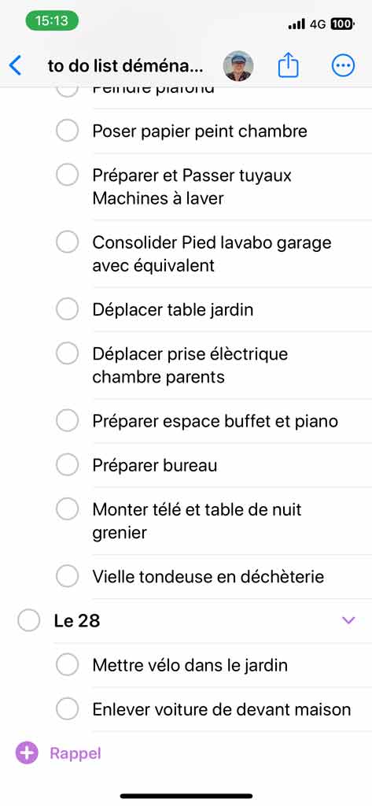Tap the green 15:13 time pill
372x806 pixels.
pyautogui.click(x=52, y=21)
